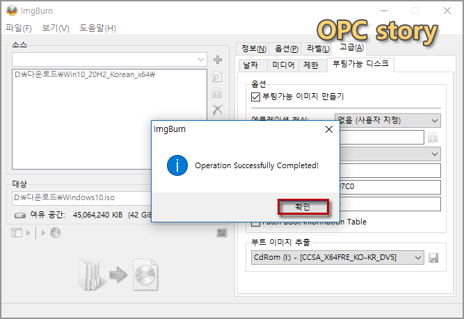The height and width of the screenshot is (319, 464).
Task: Click the add source plus icon
Action: pyautogui.click(x=218, y=60)
